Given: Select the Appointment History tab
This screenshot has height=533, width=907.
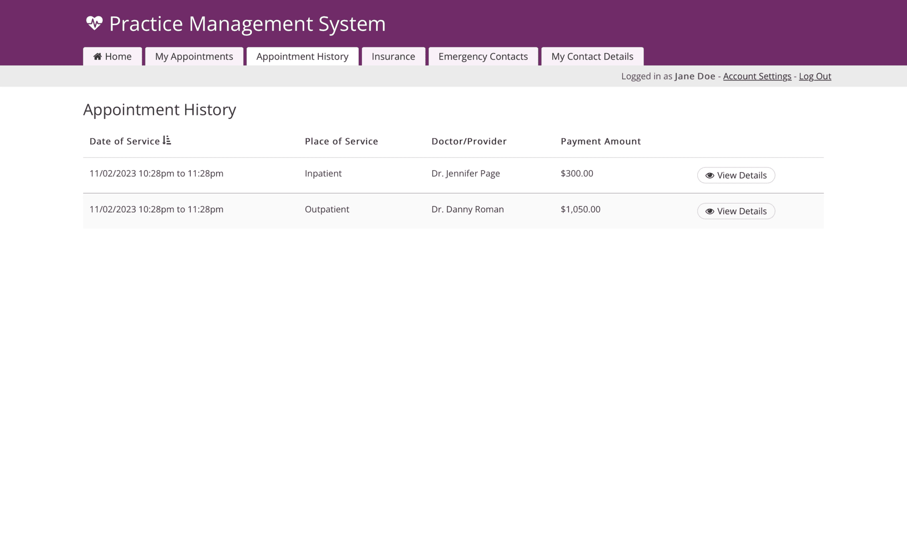Looking at the screenshot, I should pyautogui.click(x=302, y=56).
